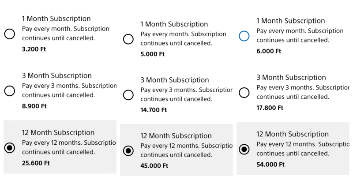Click the 12 Month Subscription title above 45.000 Ft
Viewport: 353px width, 184px height.
click(176, 136)
